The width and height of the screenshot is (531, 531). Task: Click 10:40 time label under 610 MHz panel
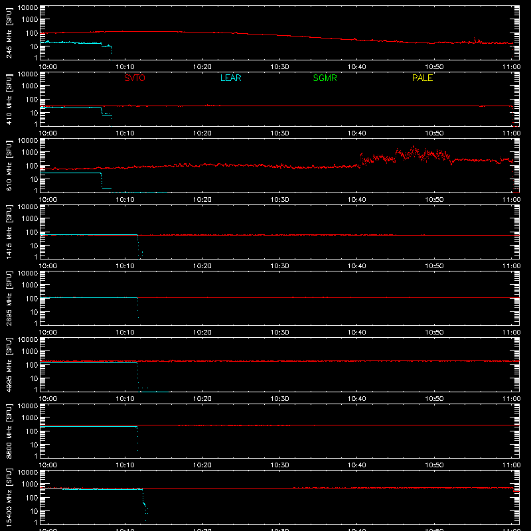(357, 200)
